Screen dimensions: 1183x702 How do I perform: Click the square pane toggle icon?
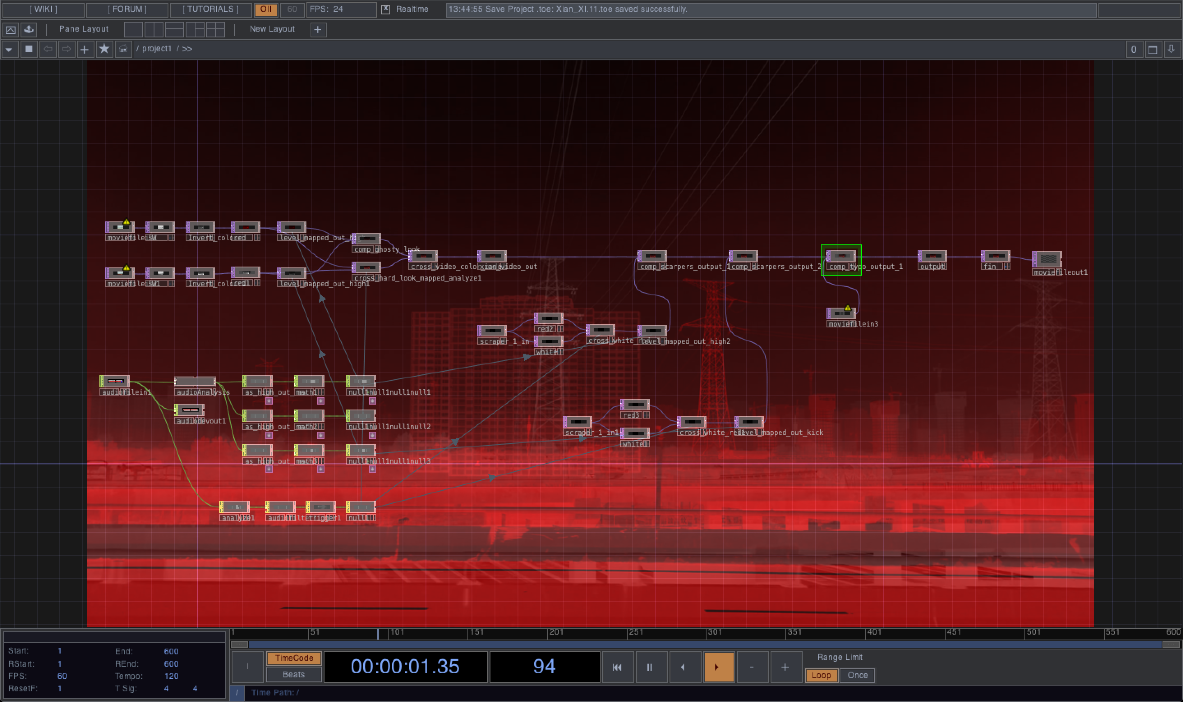(x=29, y=49)
